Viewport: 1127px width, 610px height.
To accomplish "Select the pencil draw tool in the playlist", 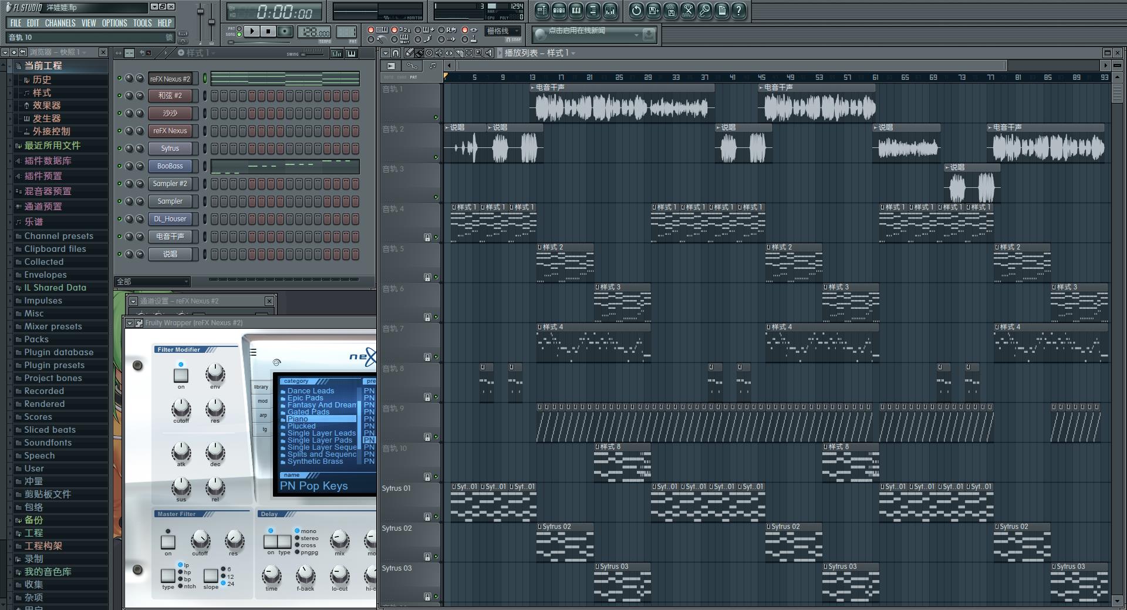I will pyautogui.click(x=409, y=53).
